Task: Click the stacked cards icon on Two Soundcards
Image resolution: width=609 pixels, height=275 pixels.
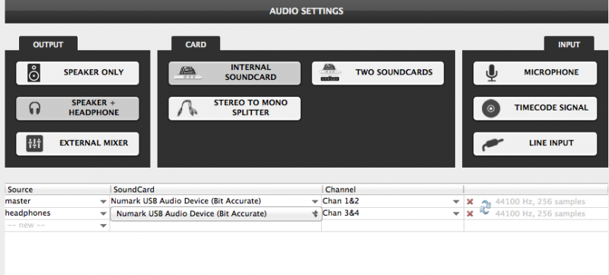Action: 329,72
